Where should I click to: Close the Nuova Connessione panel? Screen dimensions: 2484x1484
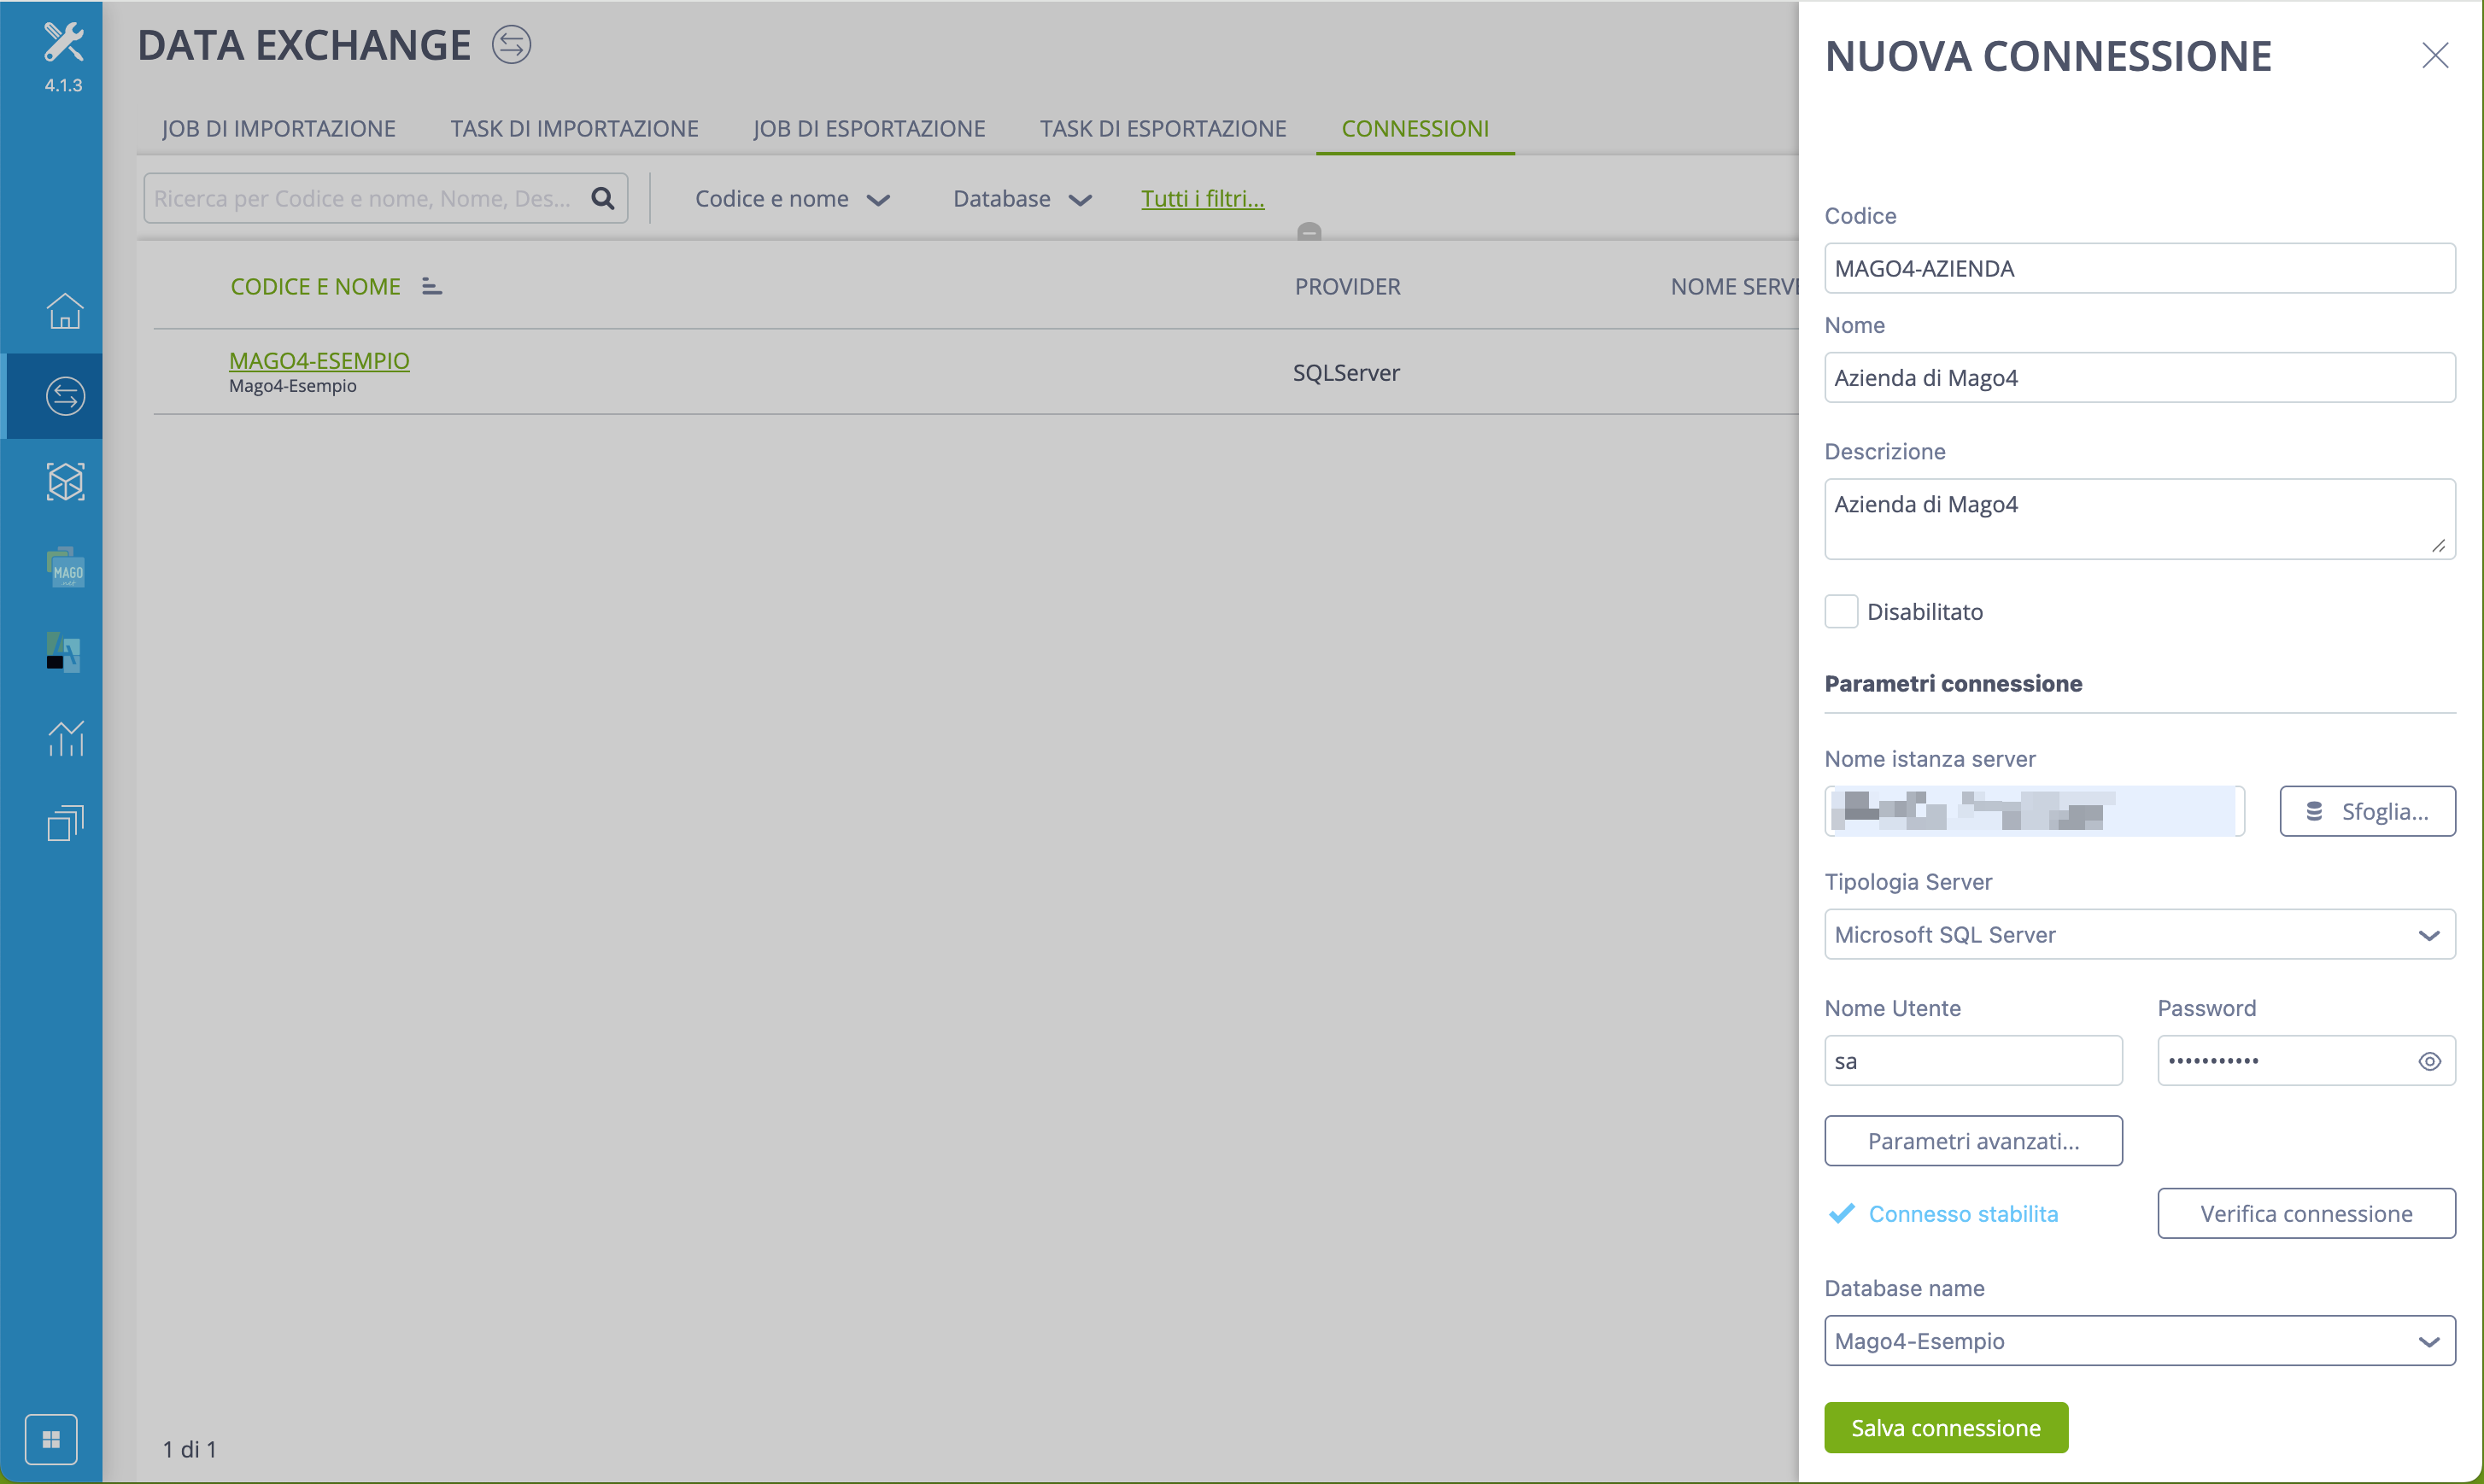(x=2435, y=55)
